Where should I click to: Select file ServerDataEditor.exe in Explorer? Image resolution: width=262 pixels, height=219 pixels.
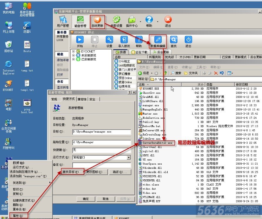pos(157,143)
